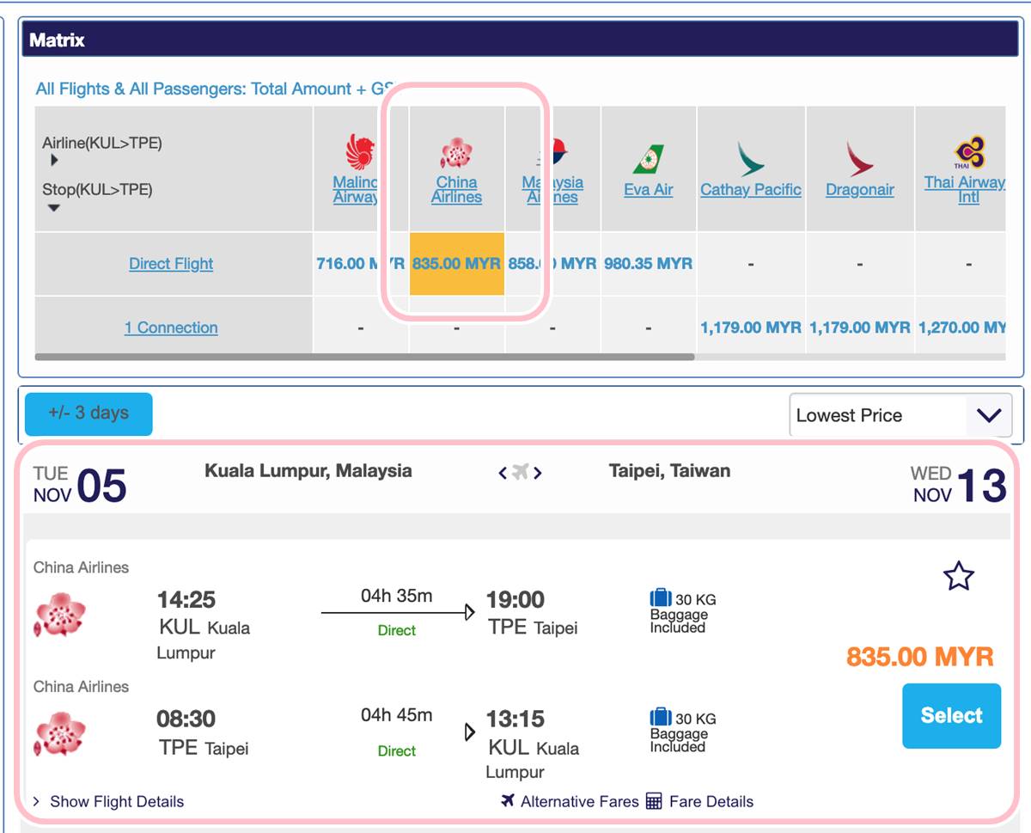This screenshot has height=833, width=1031.
Task: Open the Fare Details link
Action: pyautogui.click(x=711, y=801)
